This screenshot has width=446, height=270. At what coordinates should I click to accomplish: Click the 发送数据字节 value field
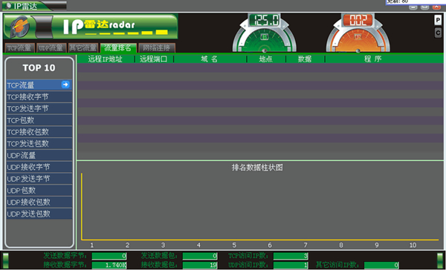pos(109,256)
